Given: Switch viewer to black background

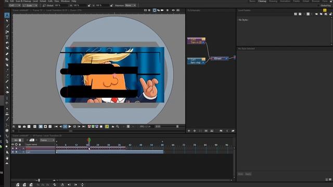Looking at the screenshot, I should [x=45, y=127].
